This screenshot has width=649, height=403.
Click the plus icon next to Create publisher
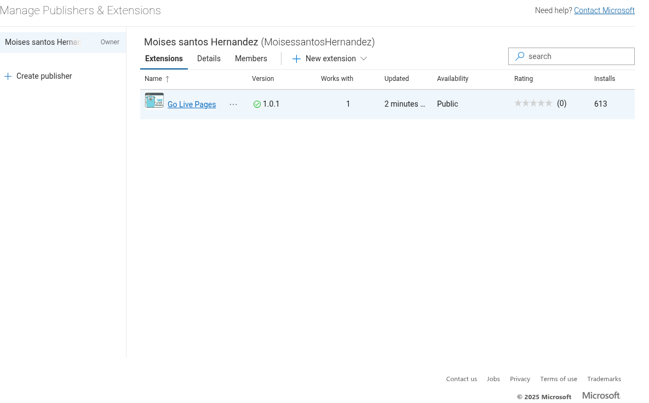coord(8,76)
